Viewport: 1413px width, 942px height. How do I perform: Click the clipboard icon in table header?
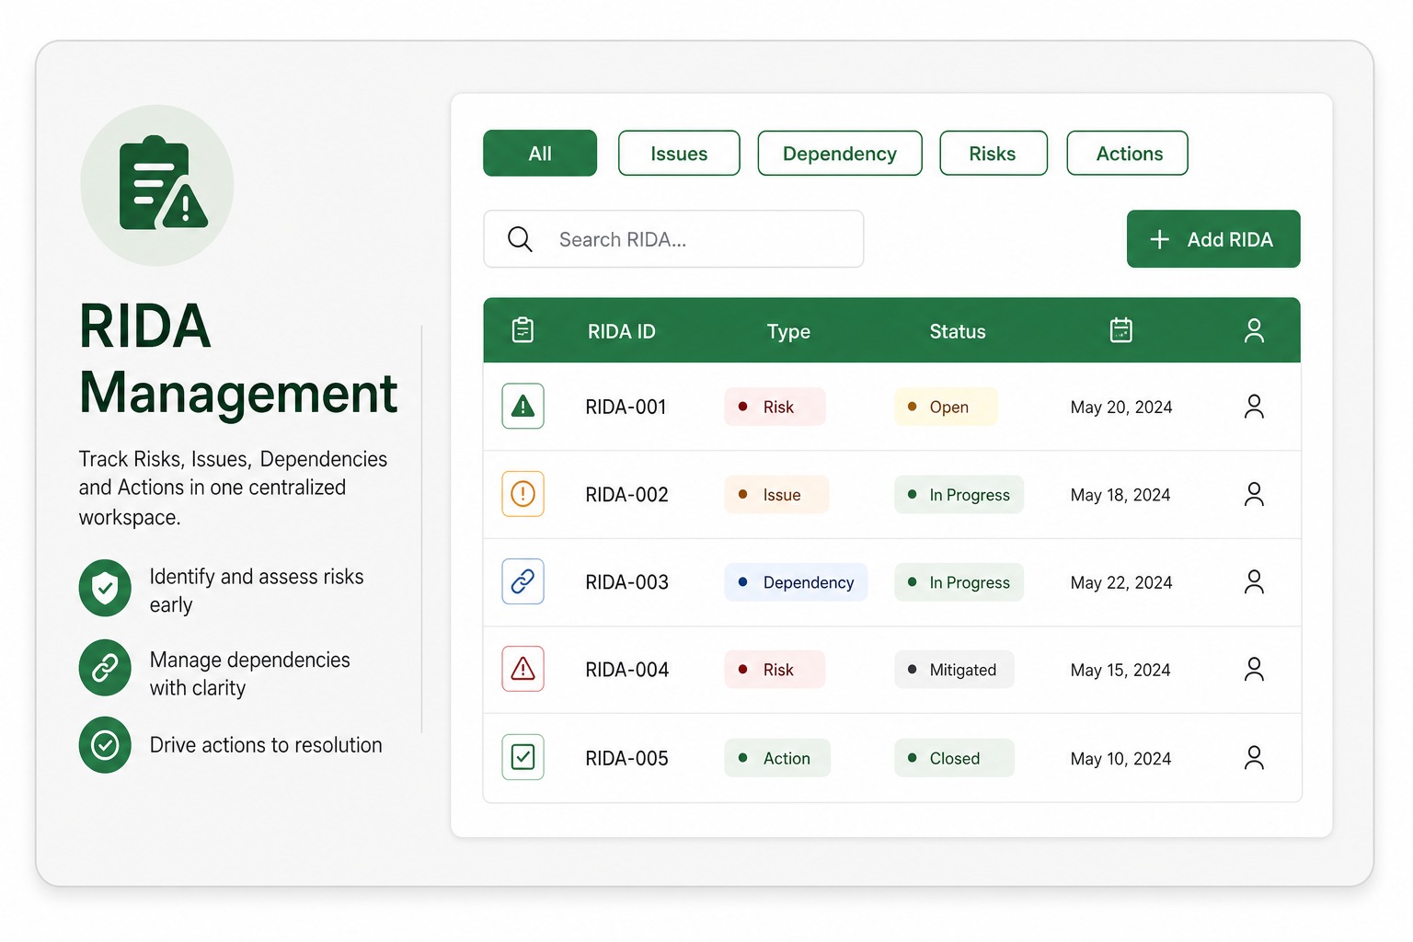click(x=523, y=330)
